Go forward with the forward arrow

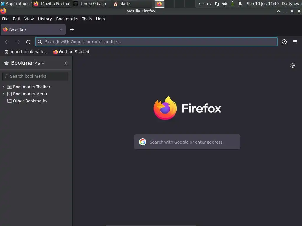(18, 42)
